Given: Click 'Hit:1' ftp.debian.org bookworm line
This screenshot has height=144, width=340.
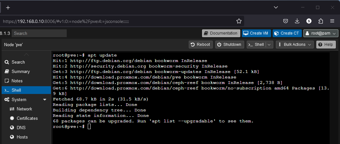Looking at the screenshot, I should pyautogui.click(x=130, y=61).
